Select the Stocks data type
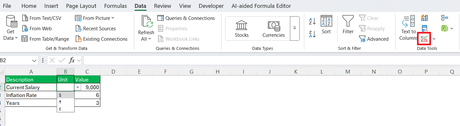This screenshot has height=126, width=460. click(242, 29)
